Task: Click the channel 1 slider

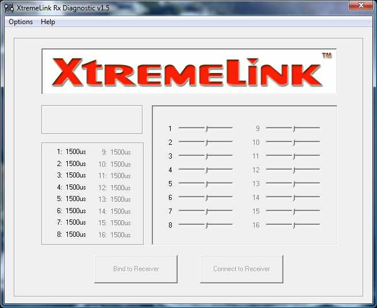Action: pos(206,128)
